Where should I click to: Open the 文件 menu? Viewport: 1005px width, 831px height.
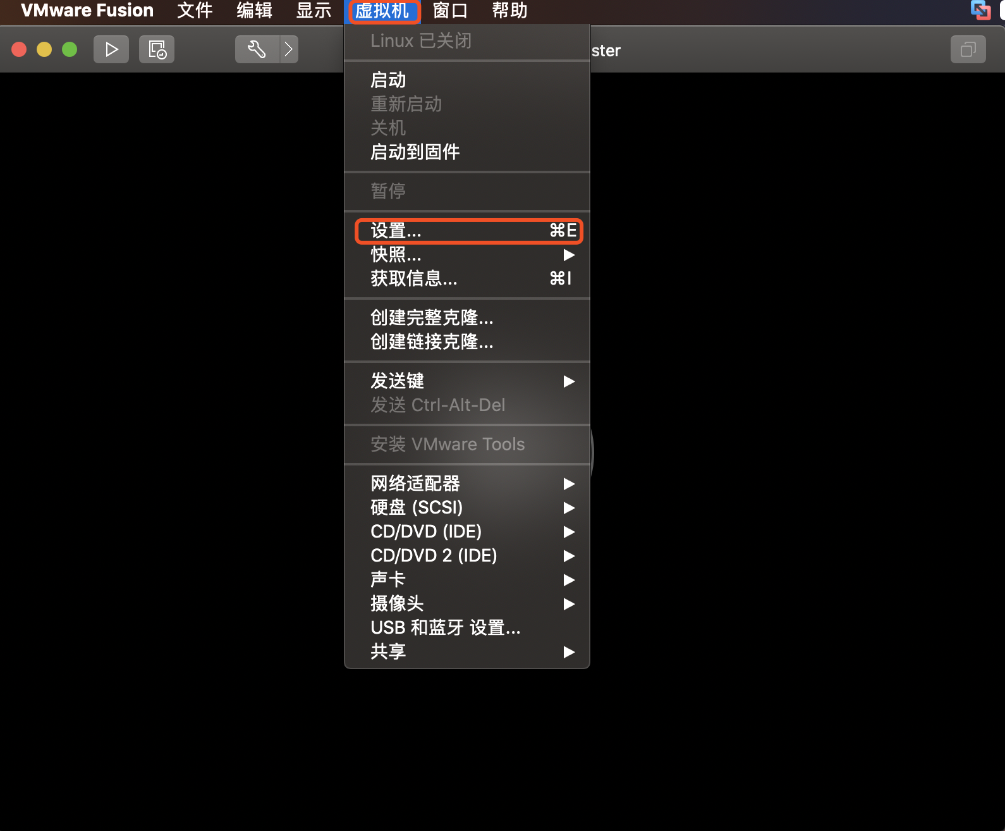coord(195,11)
